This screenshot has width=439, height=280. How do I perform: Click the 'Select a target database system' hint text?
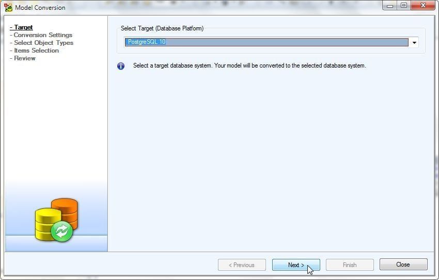[x=249, y=66]
